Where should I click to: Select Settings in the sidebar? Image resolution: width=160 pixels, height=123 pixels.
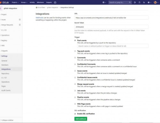(4, 56)
